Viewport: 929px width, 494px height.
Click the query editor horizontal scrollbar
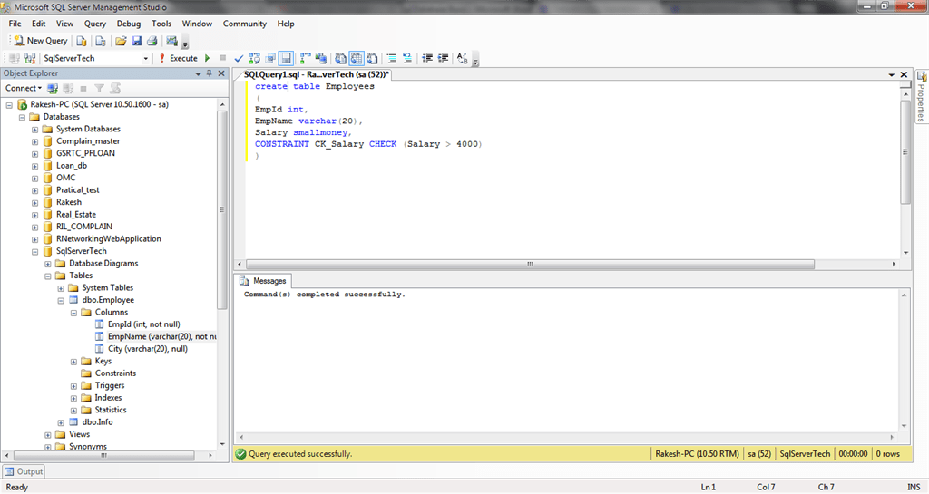(x=530, y=264)
